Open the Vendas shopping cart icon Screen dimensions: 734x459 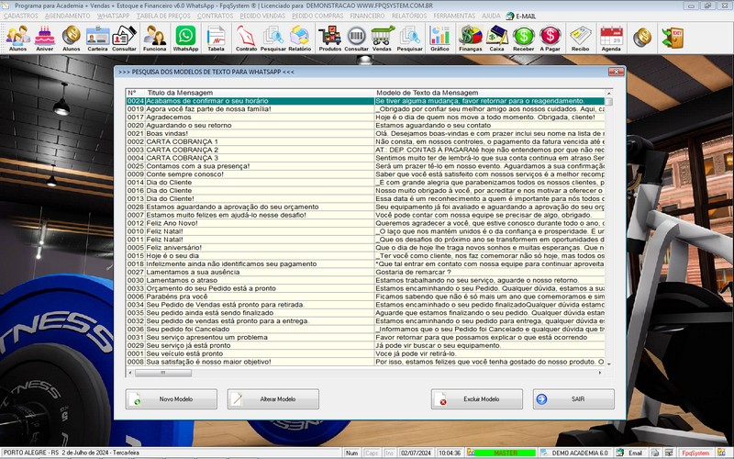tap(382, 38)
